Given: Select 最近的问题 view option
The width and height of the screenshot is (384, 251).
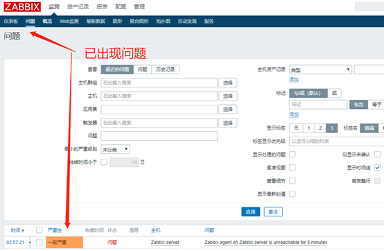Looking at the screenshot, I should tap(117, 69).
